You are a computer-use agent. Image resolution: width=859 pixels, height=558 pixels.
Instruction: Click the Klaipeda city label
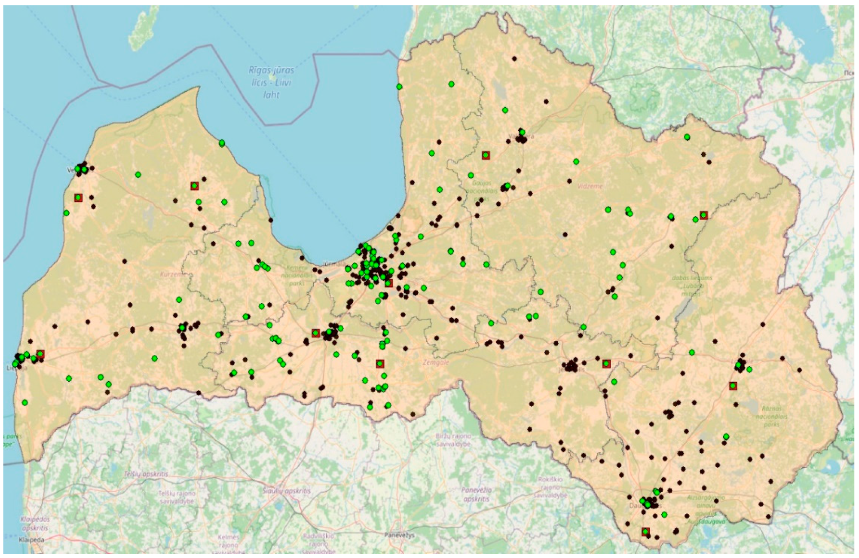(x=32, y=540)
